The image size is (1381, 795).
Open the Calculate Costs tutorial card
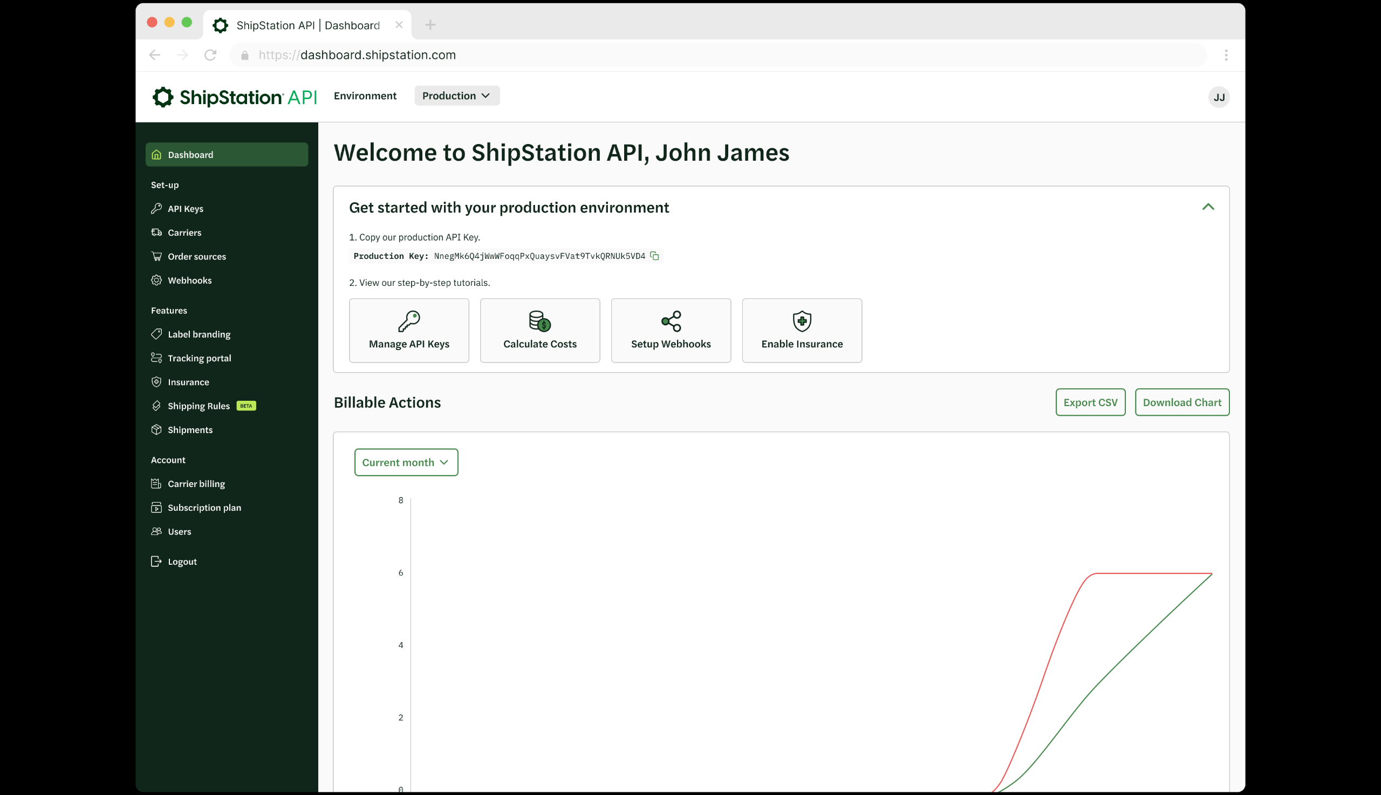pyautogui.click(x=540, y=330)
